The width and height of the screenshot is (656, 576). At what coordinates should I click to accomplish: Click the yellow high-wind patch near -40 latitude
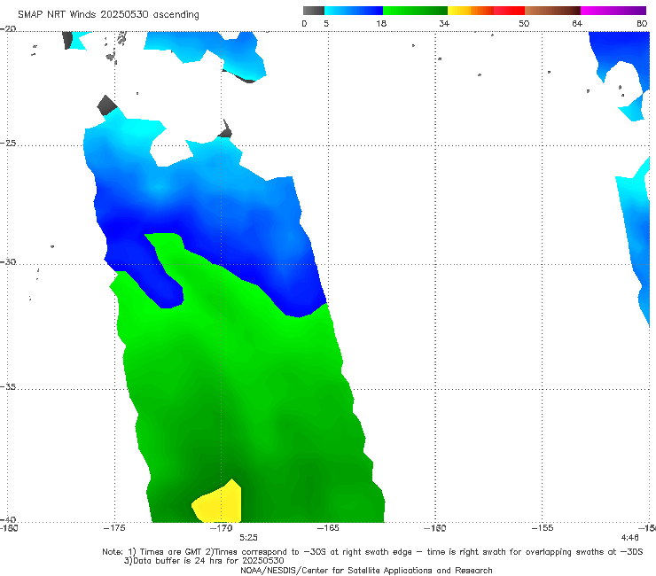point(220,503)
